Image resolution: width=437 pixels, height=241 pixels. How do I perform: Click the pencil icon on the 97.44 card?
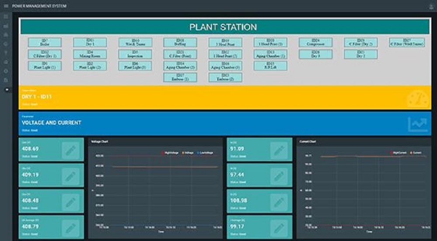point(279,176)
